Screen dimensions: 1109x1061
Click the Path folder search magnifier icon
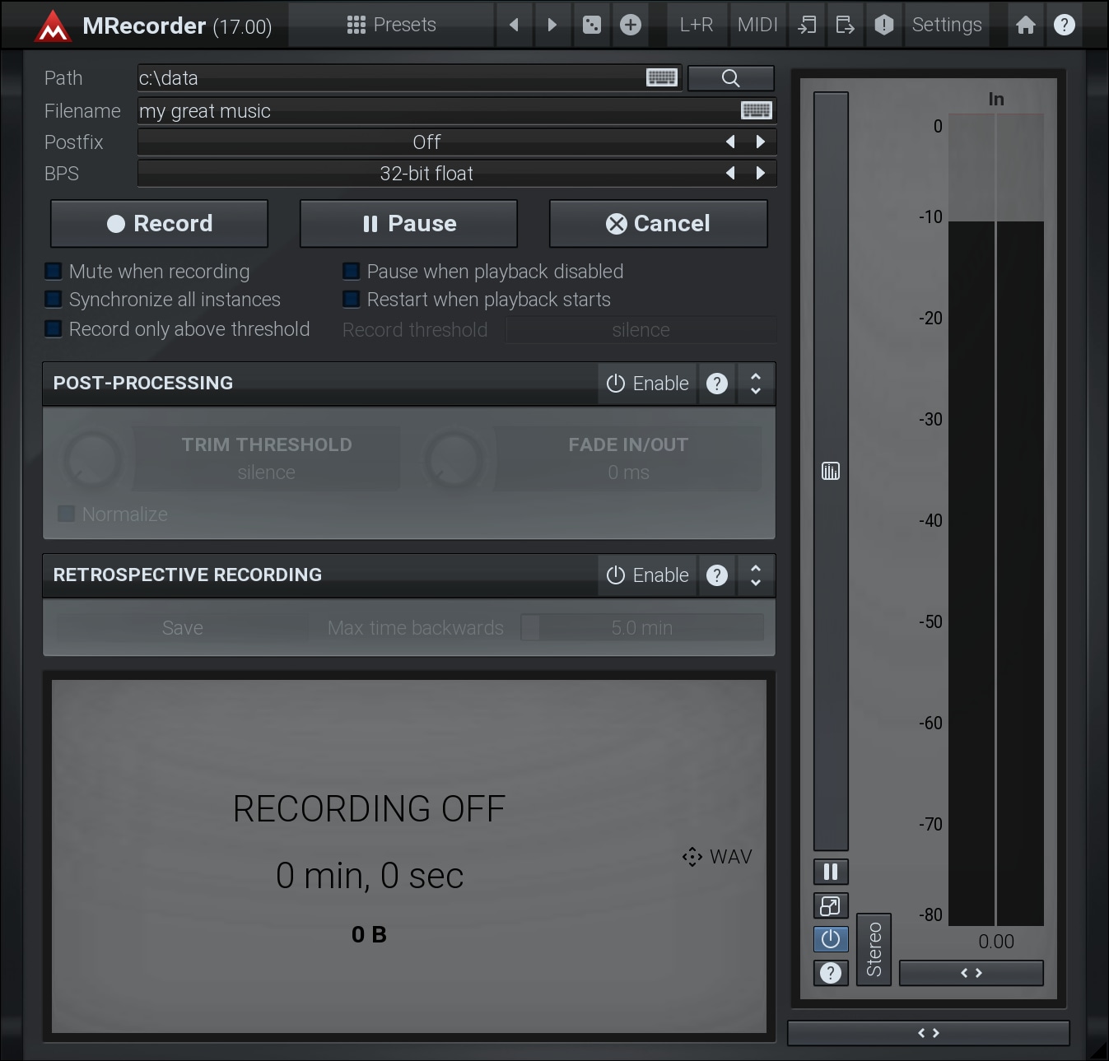[x=730, y=78]
